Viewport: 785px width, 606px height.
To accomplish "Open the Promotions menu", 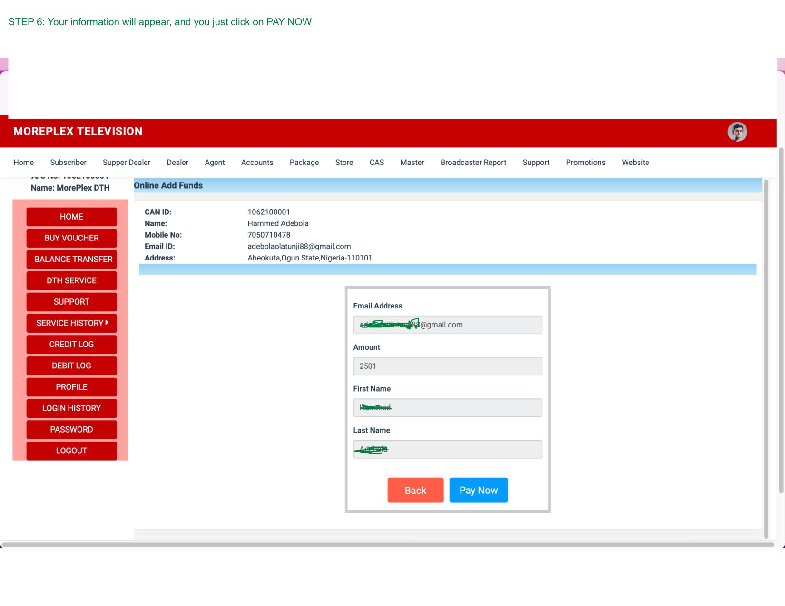I will pos(586,163).
